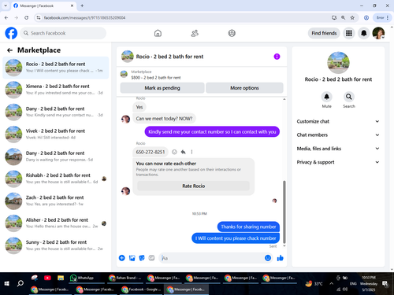Open the Groups icon in top navigation

(x=232, y=33)
